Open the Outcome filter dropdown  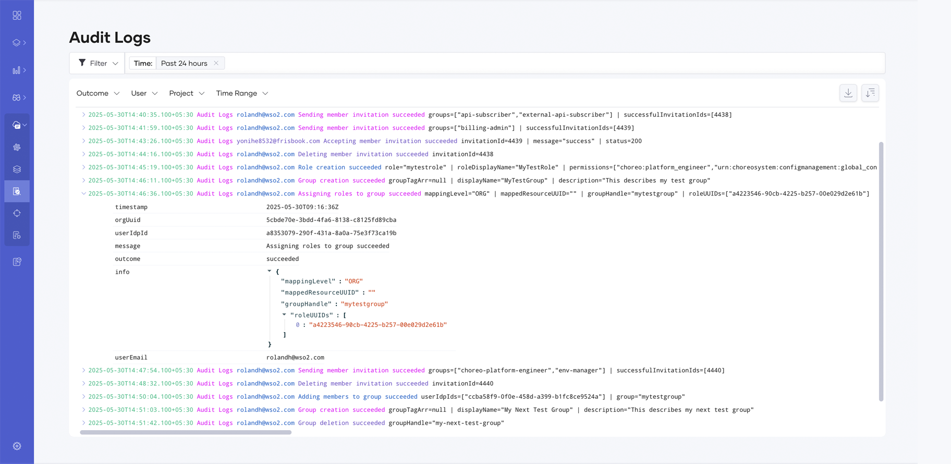click(x=98, y=93)
